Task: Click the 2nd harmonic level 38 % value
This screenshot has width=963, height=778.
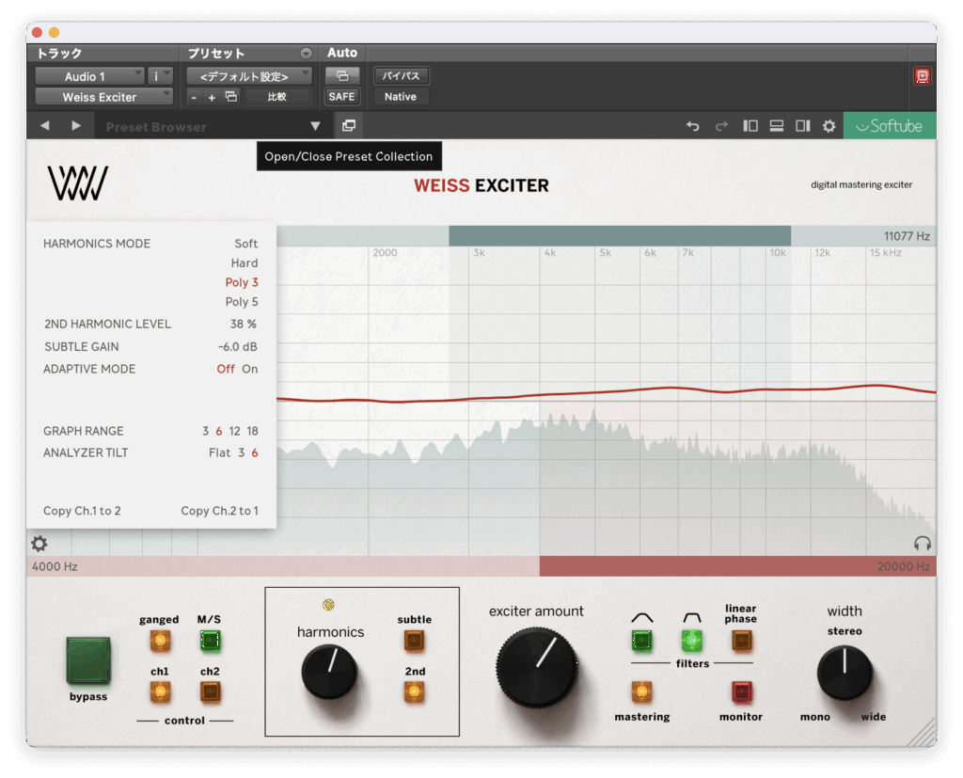Action: click(244, 324)
